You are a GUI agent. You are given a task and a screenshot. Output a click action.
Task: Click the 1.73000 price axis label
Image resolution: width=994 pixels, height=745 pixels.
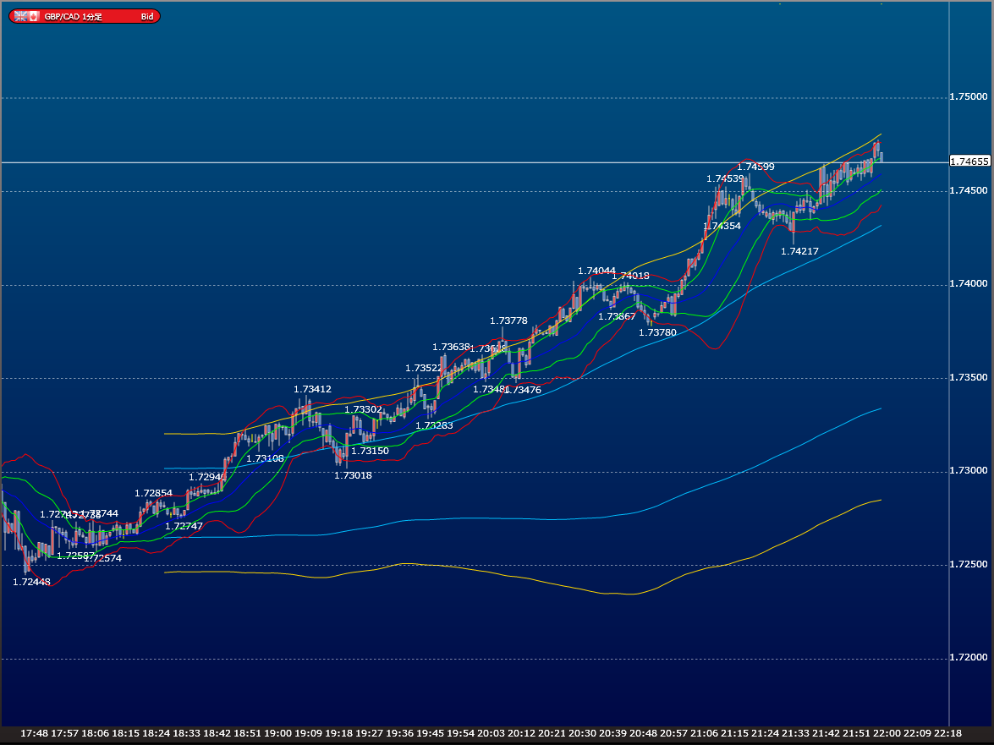(x=968, y=471)
